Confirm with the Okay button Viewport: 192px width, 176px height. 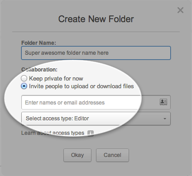click(x=77, y=155)
